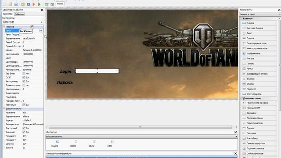
Task: Click the white Login edit field on form
Action: point(97,71)
